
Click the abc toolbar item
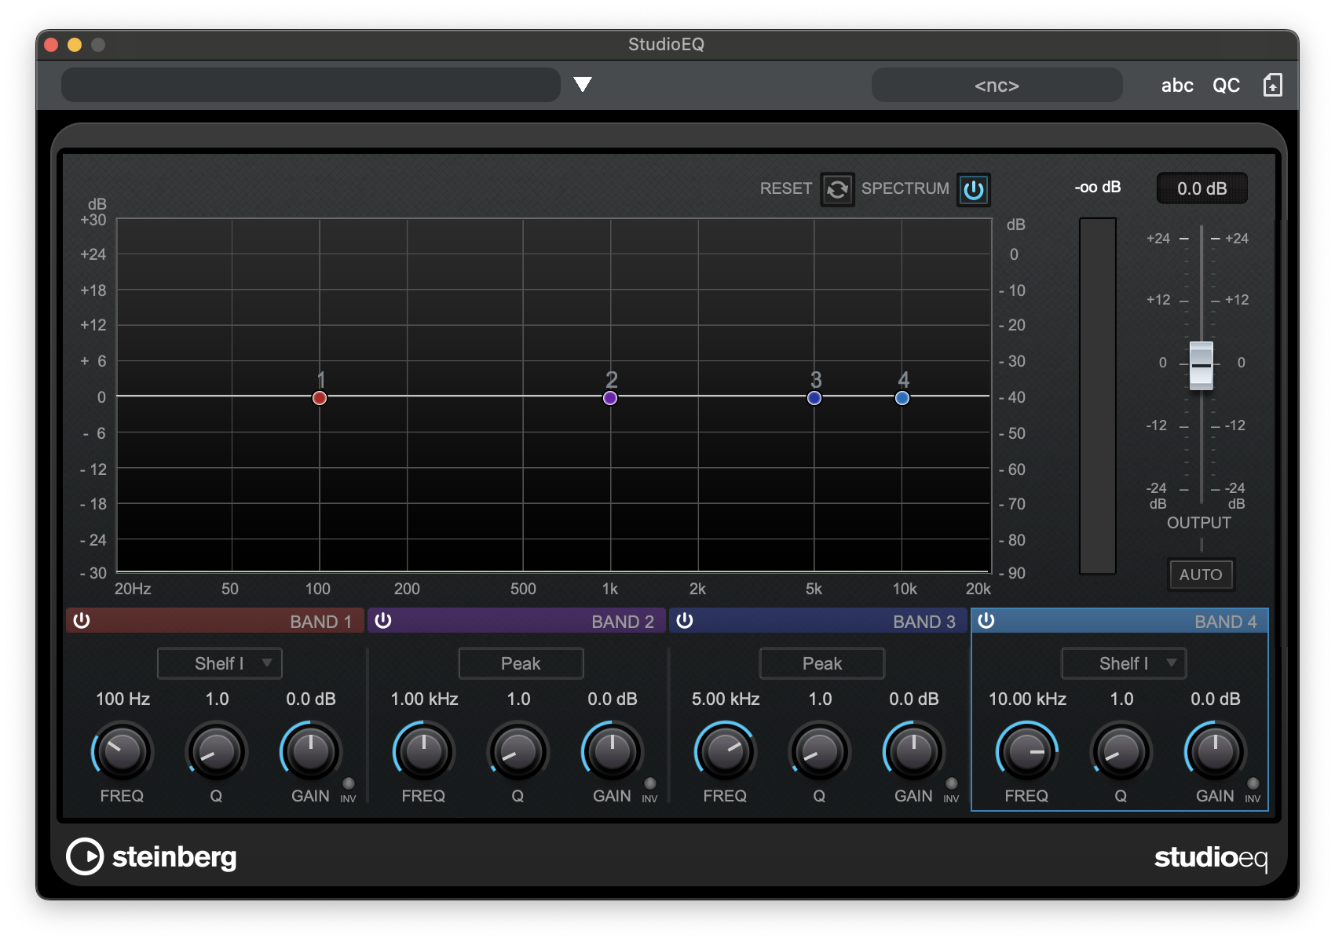[x=1177, y=85]
